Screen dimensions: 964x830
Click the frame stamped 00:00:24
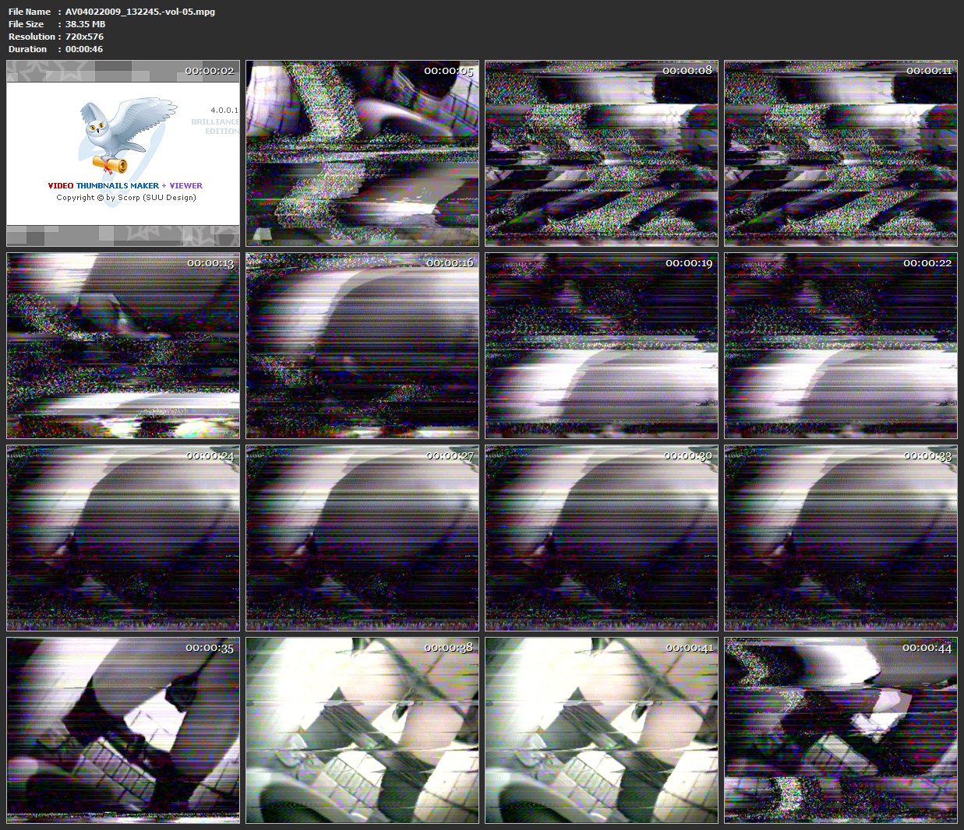(x=123, y=538)
